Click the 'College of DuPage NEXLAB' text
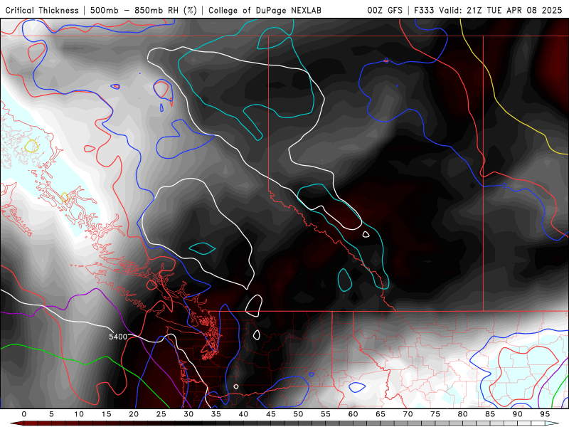The width and height of the screenshot is (569, 427). pos(265,11)
